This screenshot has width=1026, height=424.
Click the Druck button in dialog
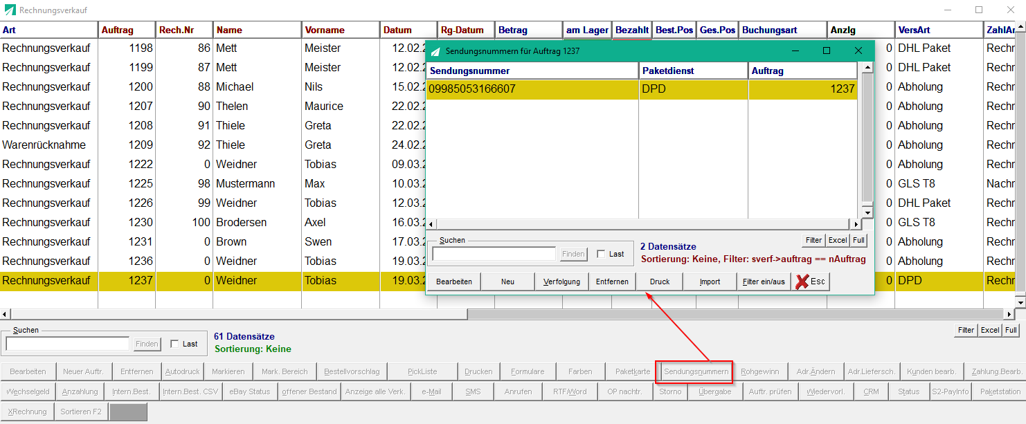[660, 282]
